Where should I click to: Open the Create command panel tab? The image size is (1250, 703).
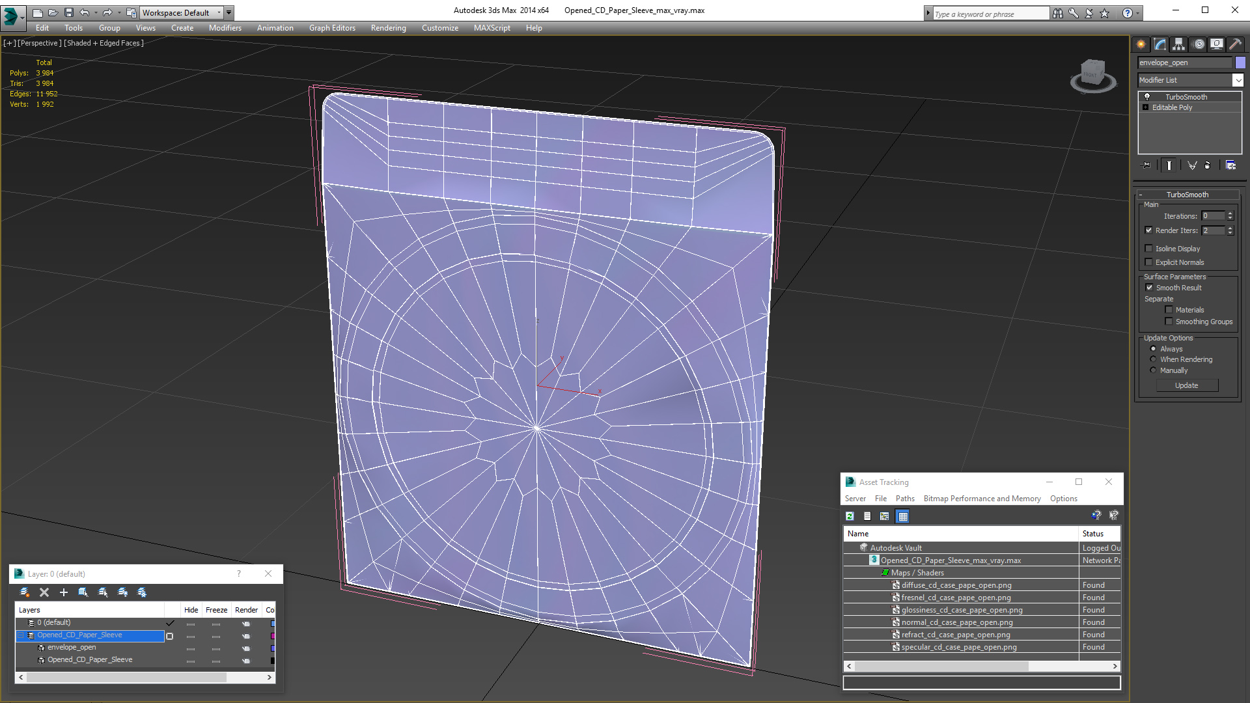(x=1141, y=44)
